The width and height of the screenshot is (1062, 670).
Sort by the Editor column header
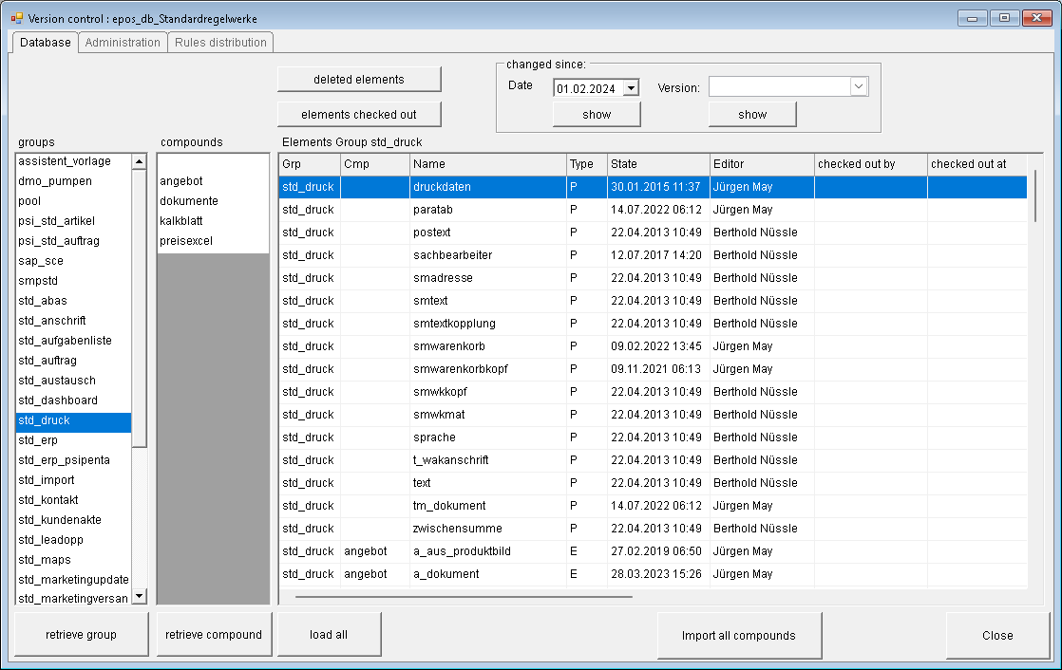tap(760, 163)
